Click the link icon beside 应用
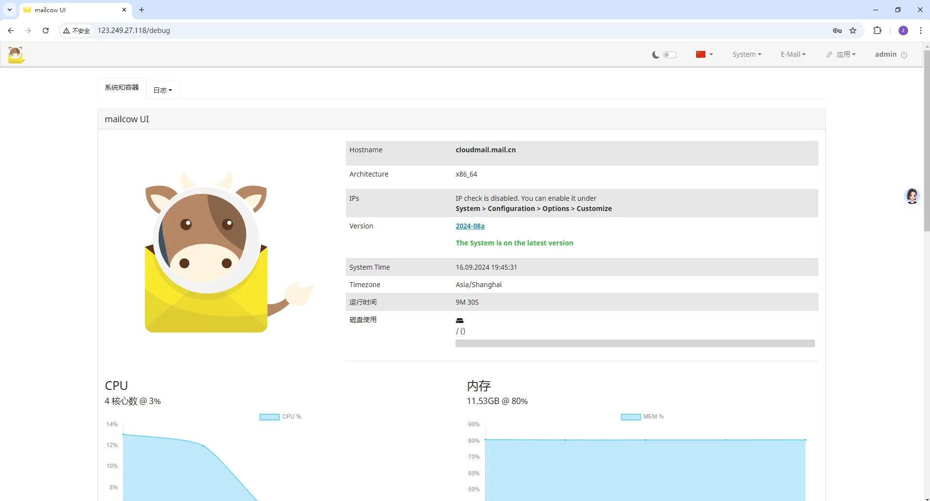This screenshot has width=930, height=501. 830,55
